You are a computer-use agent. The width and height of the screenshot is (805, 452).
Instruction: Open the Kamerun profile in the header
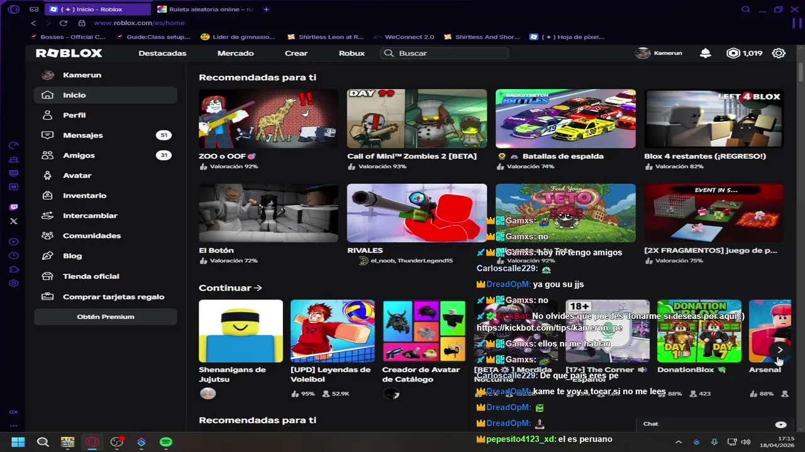659,53
